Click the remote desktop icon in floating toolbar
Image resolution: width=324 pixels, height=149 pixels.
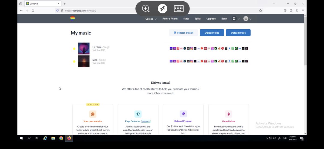(x=163, y=9)
